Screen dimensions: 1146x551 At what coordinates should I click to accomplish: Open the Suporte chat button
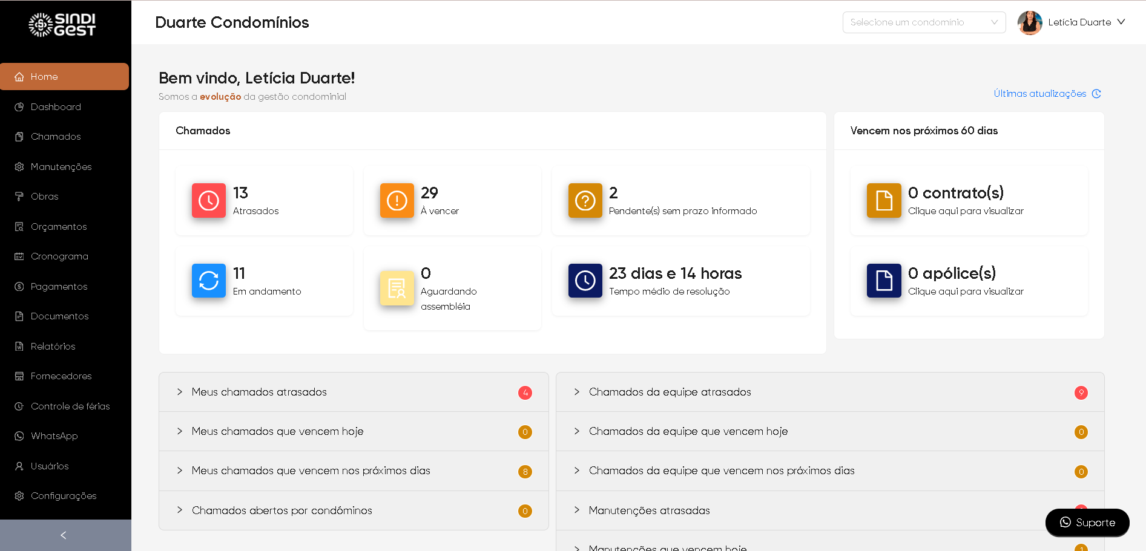coord(1087,522)
